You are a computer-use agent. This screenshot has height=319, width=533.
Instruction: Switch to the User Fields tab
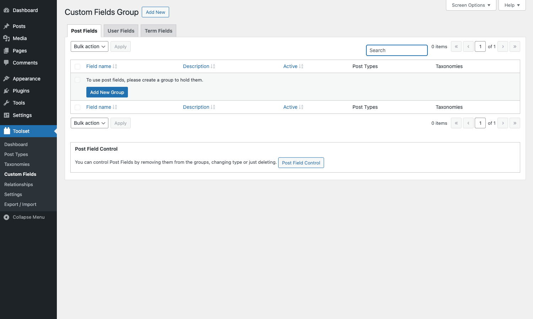coord(121,31)
